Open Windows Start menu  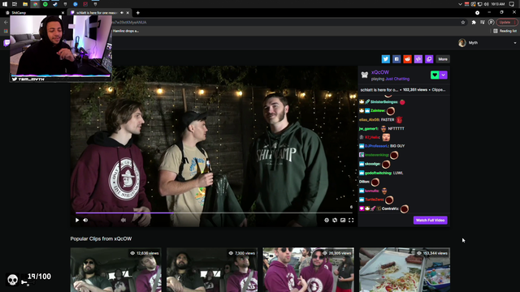tap(5, 4)
